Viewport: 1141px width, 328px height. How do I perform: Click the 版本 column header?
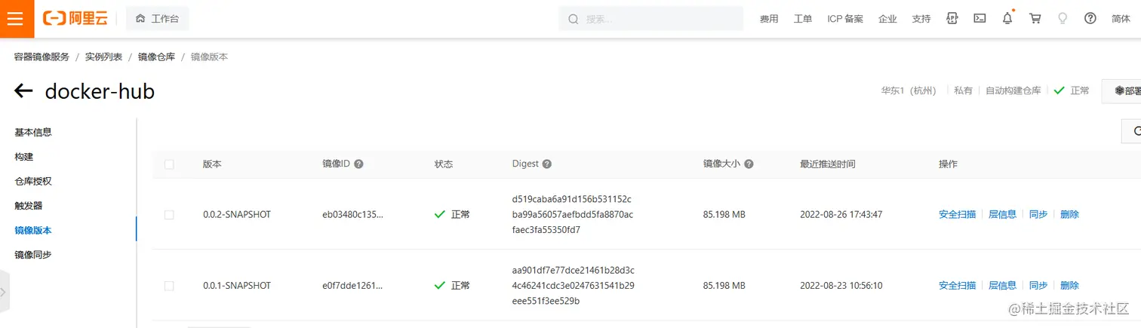pyautogui.click(x=212, y=164)
